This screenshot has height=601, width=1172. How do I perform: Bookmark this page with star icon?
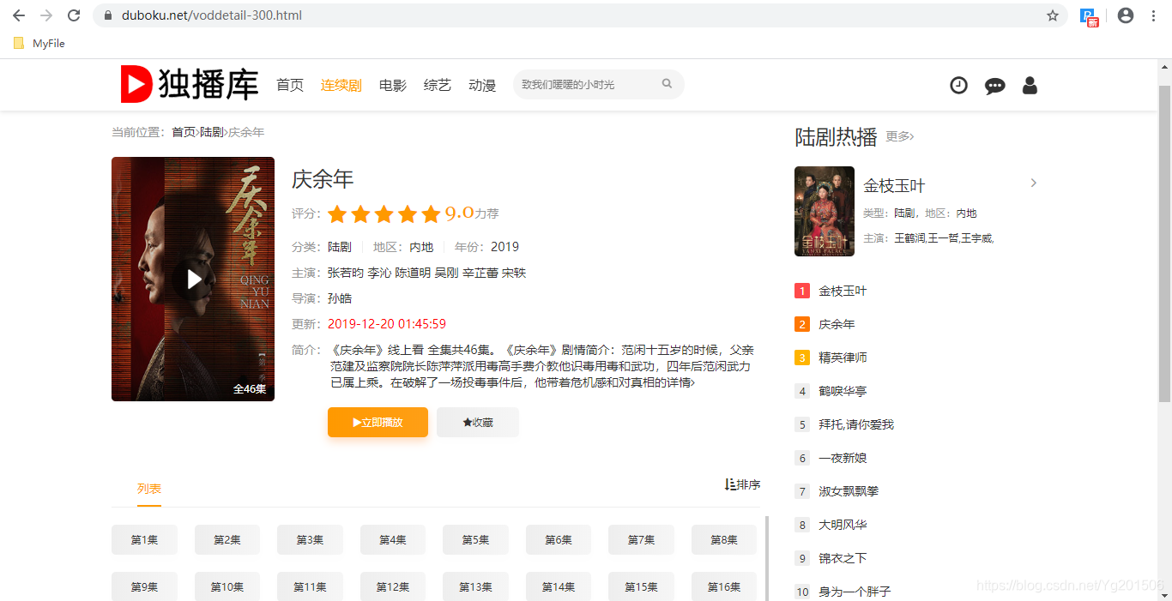pos(1053,15)
